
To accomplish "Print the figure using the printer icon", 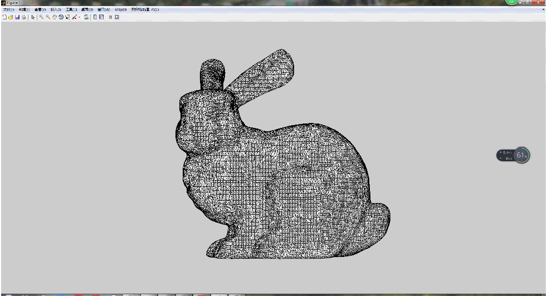I will point(23,17).
